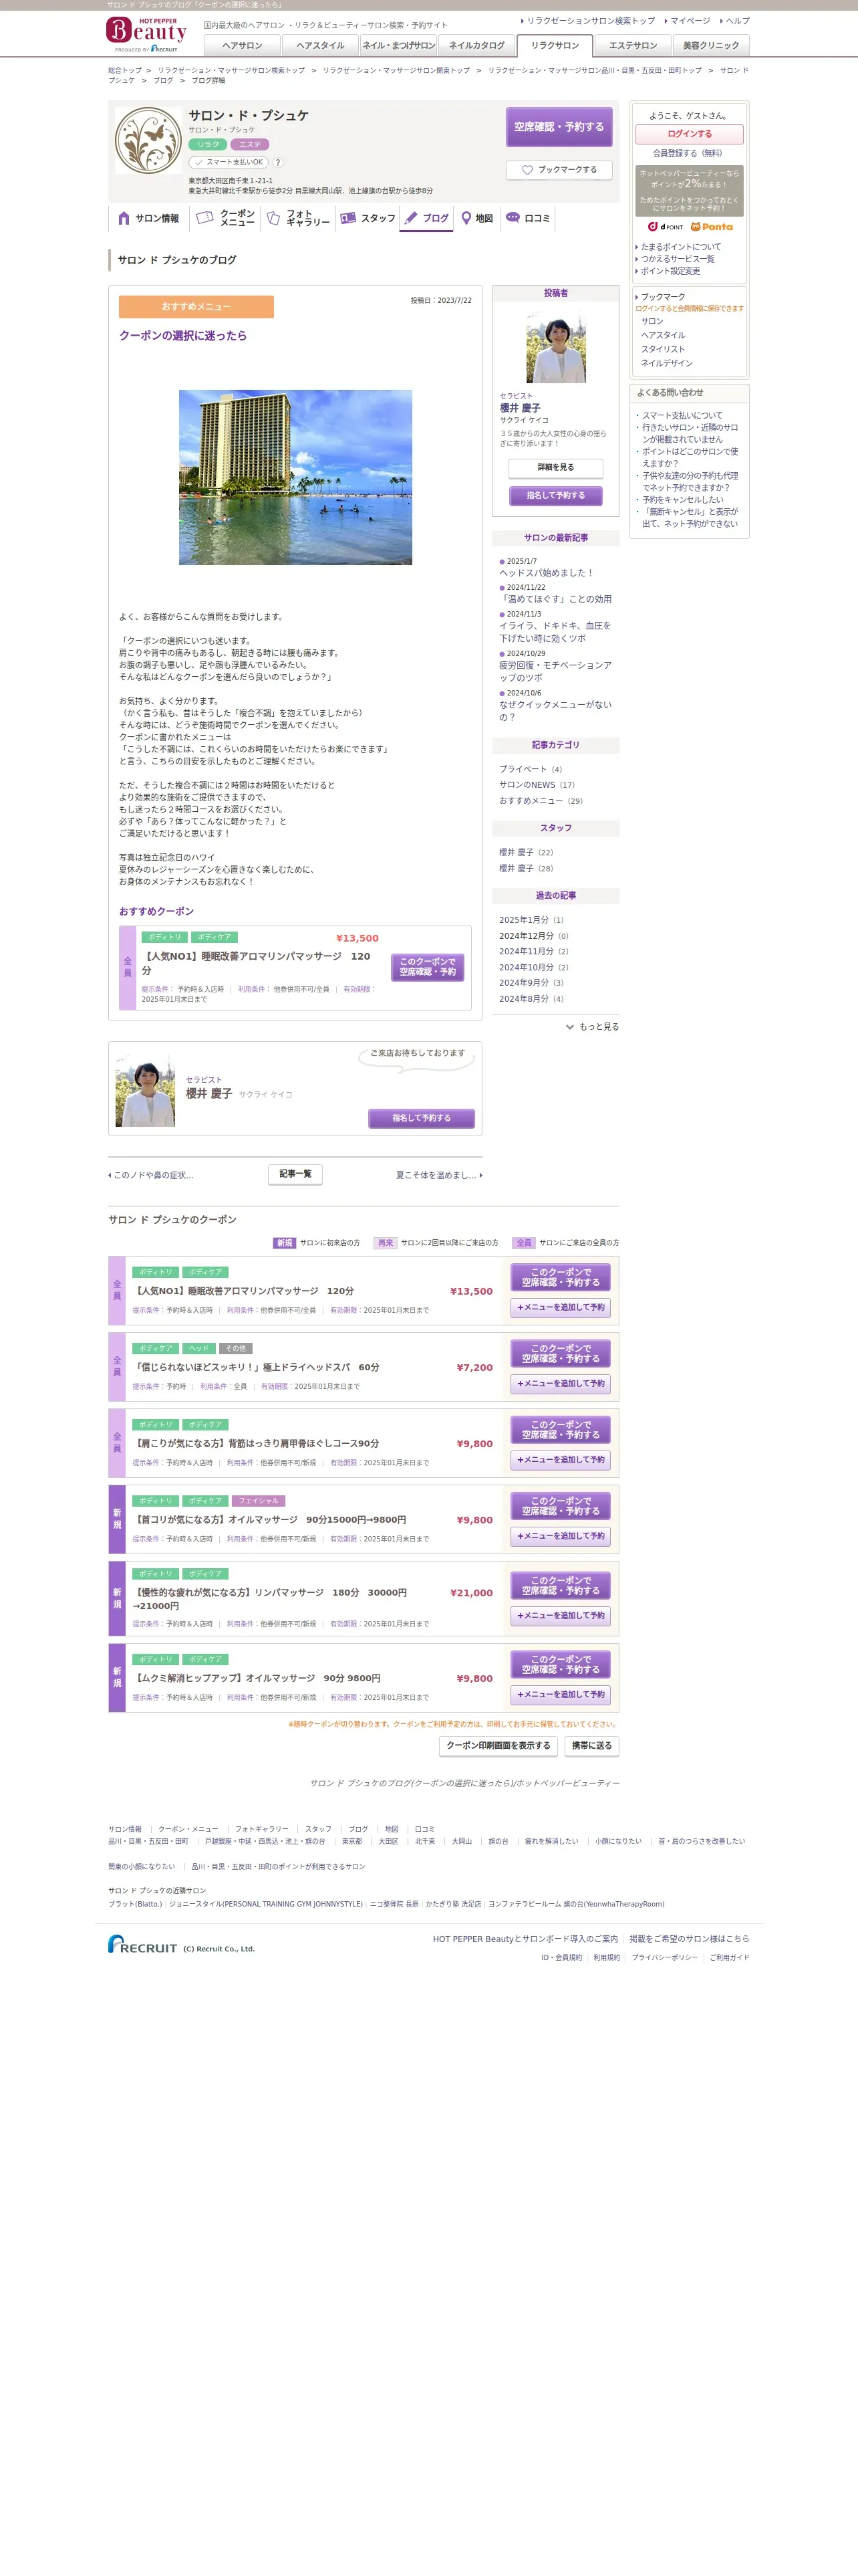Click 指名して予約する in the 投稿者 panel
The width and height of the screenshot is (858, 2576).
point(555,495)
